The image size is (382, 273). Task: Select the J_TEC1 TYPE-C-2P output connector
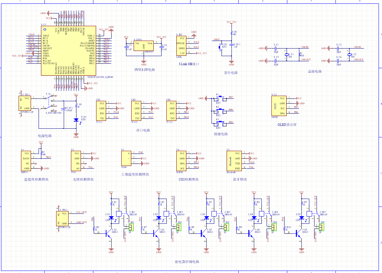62,219
